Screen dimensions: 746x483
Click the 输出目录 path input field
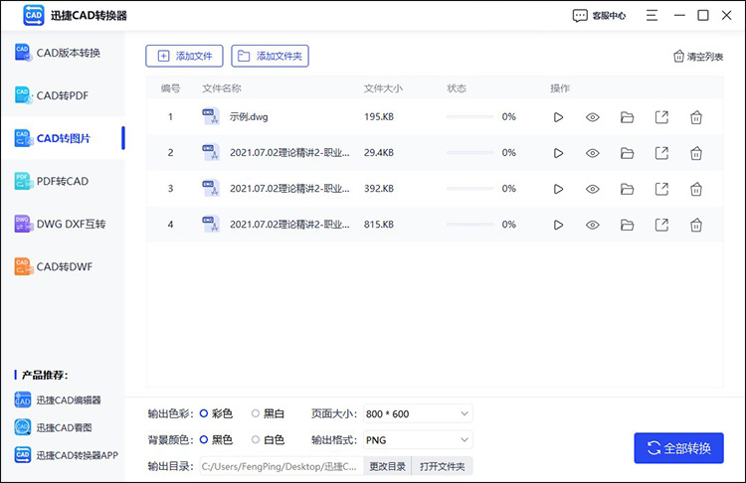pyautogui.click(x=281, y=466)
